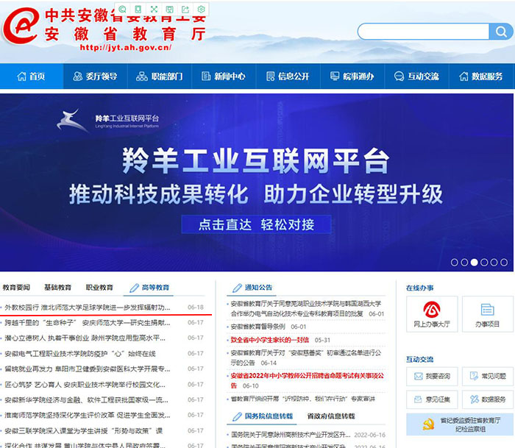Open the 芜湖职业技术学院与韩国湖西大学 notice

(306, 308)
